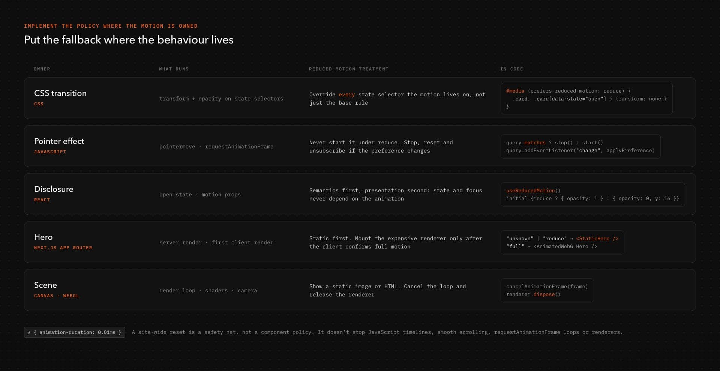Click 'open state · motion props' text

pyautogui.click(x=200, y=194)
